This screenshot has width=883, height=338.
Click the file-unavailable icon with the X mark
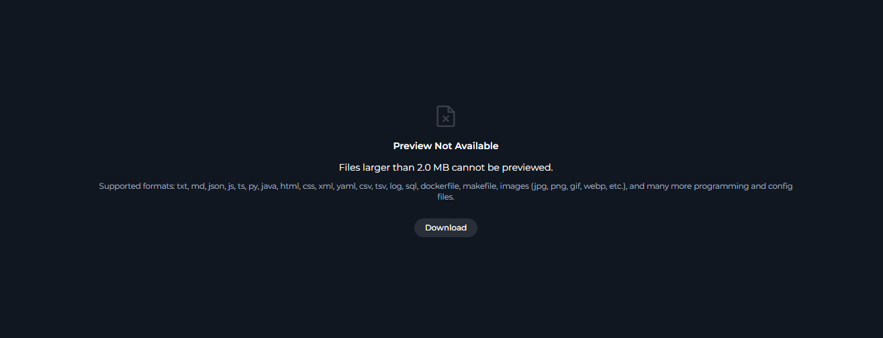(x=446, y=116)
